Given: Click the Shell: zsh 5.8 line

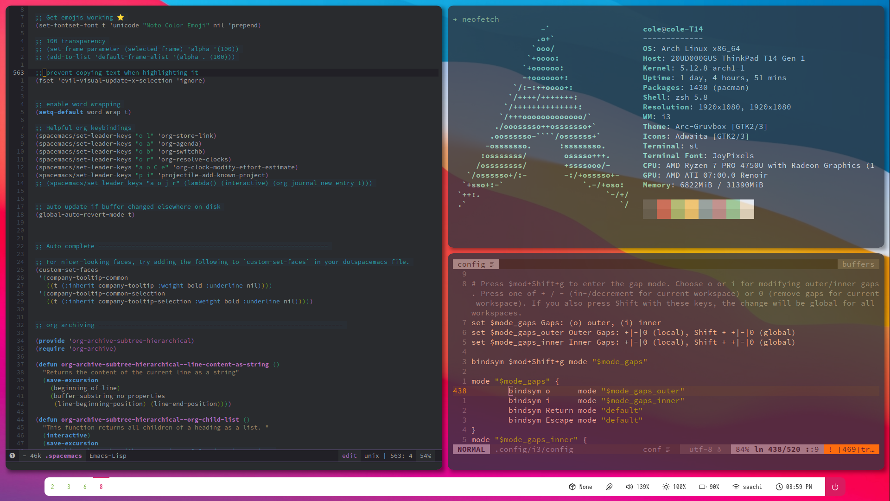Looking at the screenshot, I should click(x=675, y=97).
